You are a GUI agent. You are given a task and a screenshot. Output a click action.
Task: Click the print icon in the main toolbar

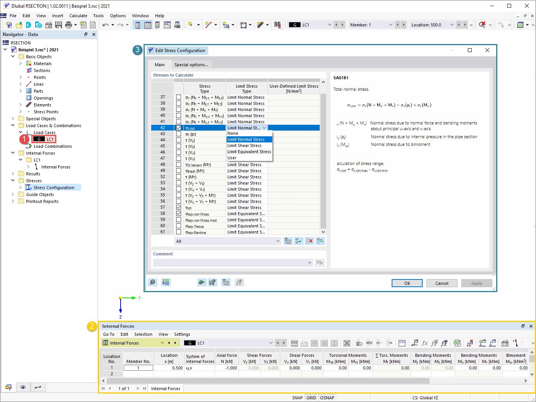[69, 25]
